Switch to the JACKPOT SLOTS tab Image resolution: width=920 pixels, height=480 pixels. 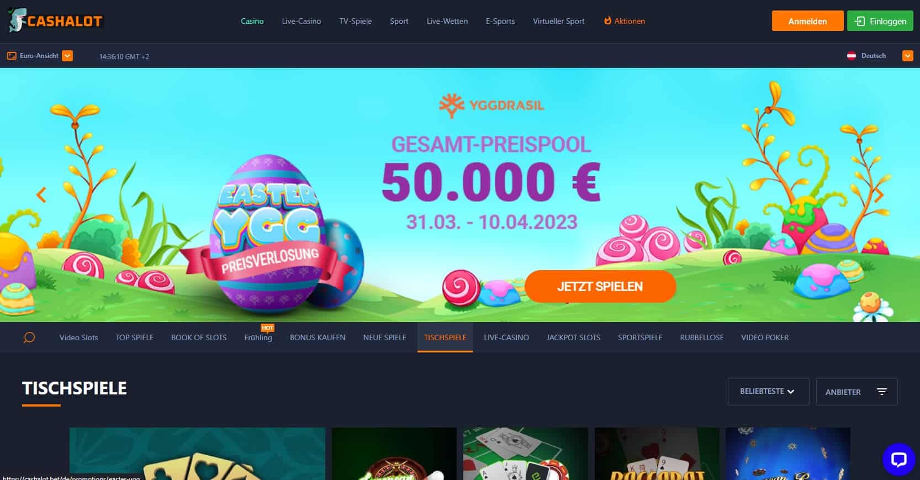[x=573, y=337]
